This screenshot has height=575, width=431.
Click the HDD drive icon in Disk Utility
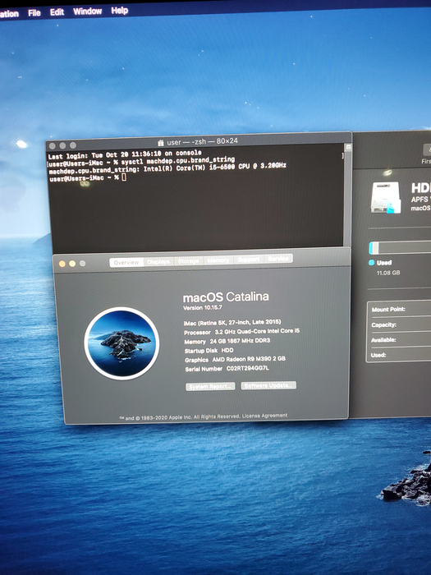point(386,197)
